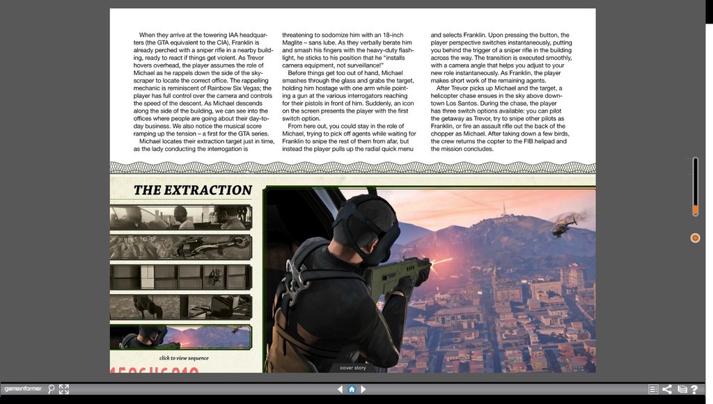Open the page library icon

(682, 389)
